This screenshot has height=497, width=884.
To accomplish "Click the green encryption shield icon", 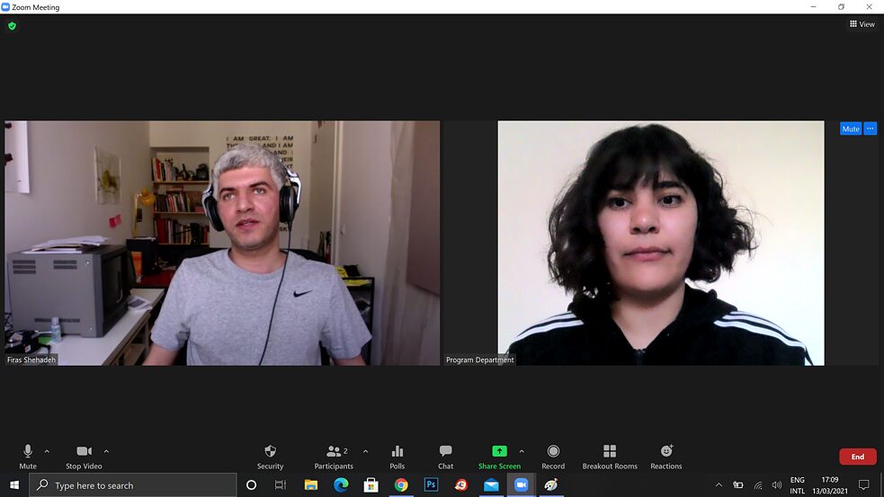I will [12, 26].
